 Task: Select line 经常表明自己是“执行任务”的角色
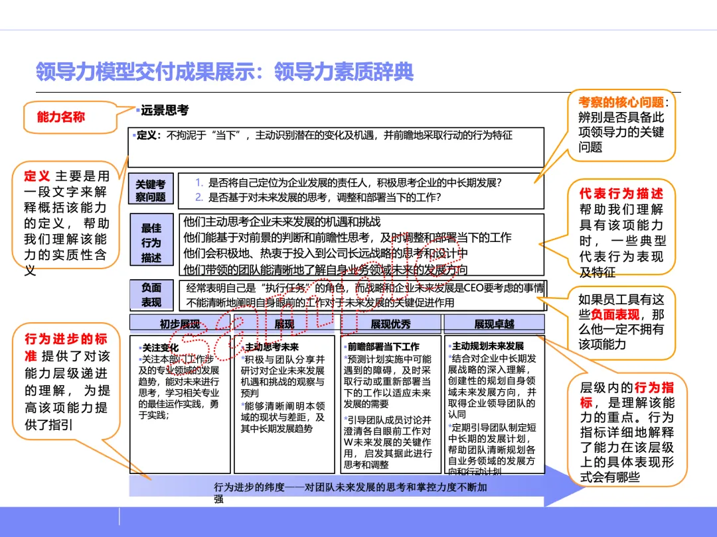(365, 288)
